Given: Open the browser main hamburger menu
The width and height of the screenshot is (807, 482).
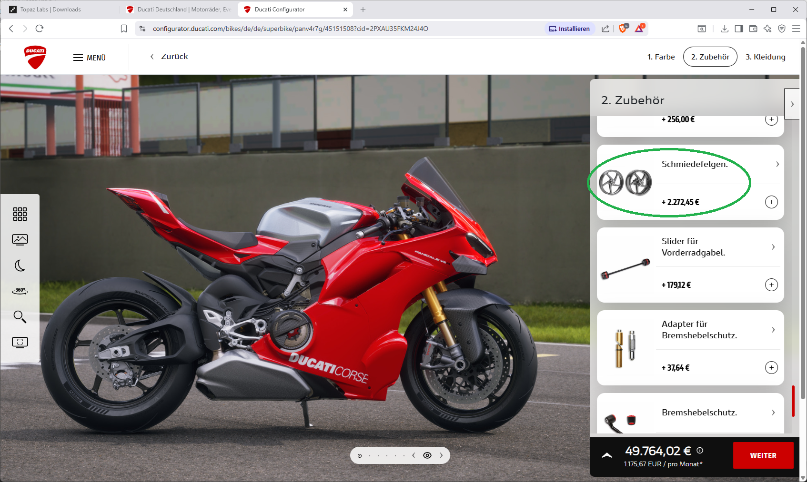Looking at the screenshot, I should click(x=796, y=29).
